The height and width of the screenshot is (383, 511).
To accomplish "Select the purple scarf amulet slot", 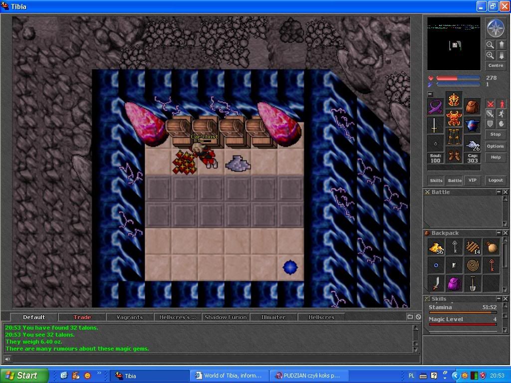I will coord(436,107).
